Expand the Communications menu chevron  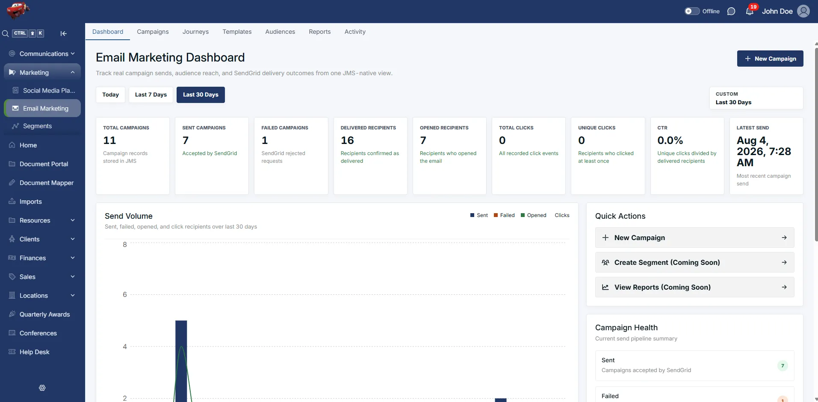pyautogui.click(x=73, y=53)
